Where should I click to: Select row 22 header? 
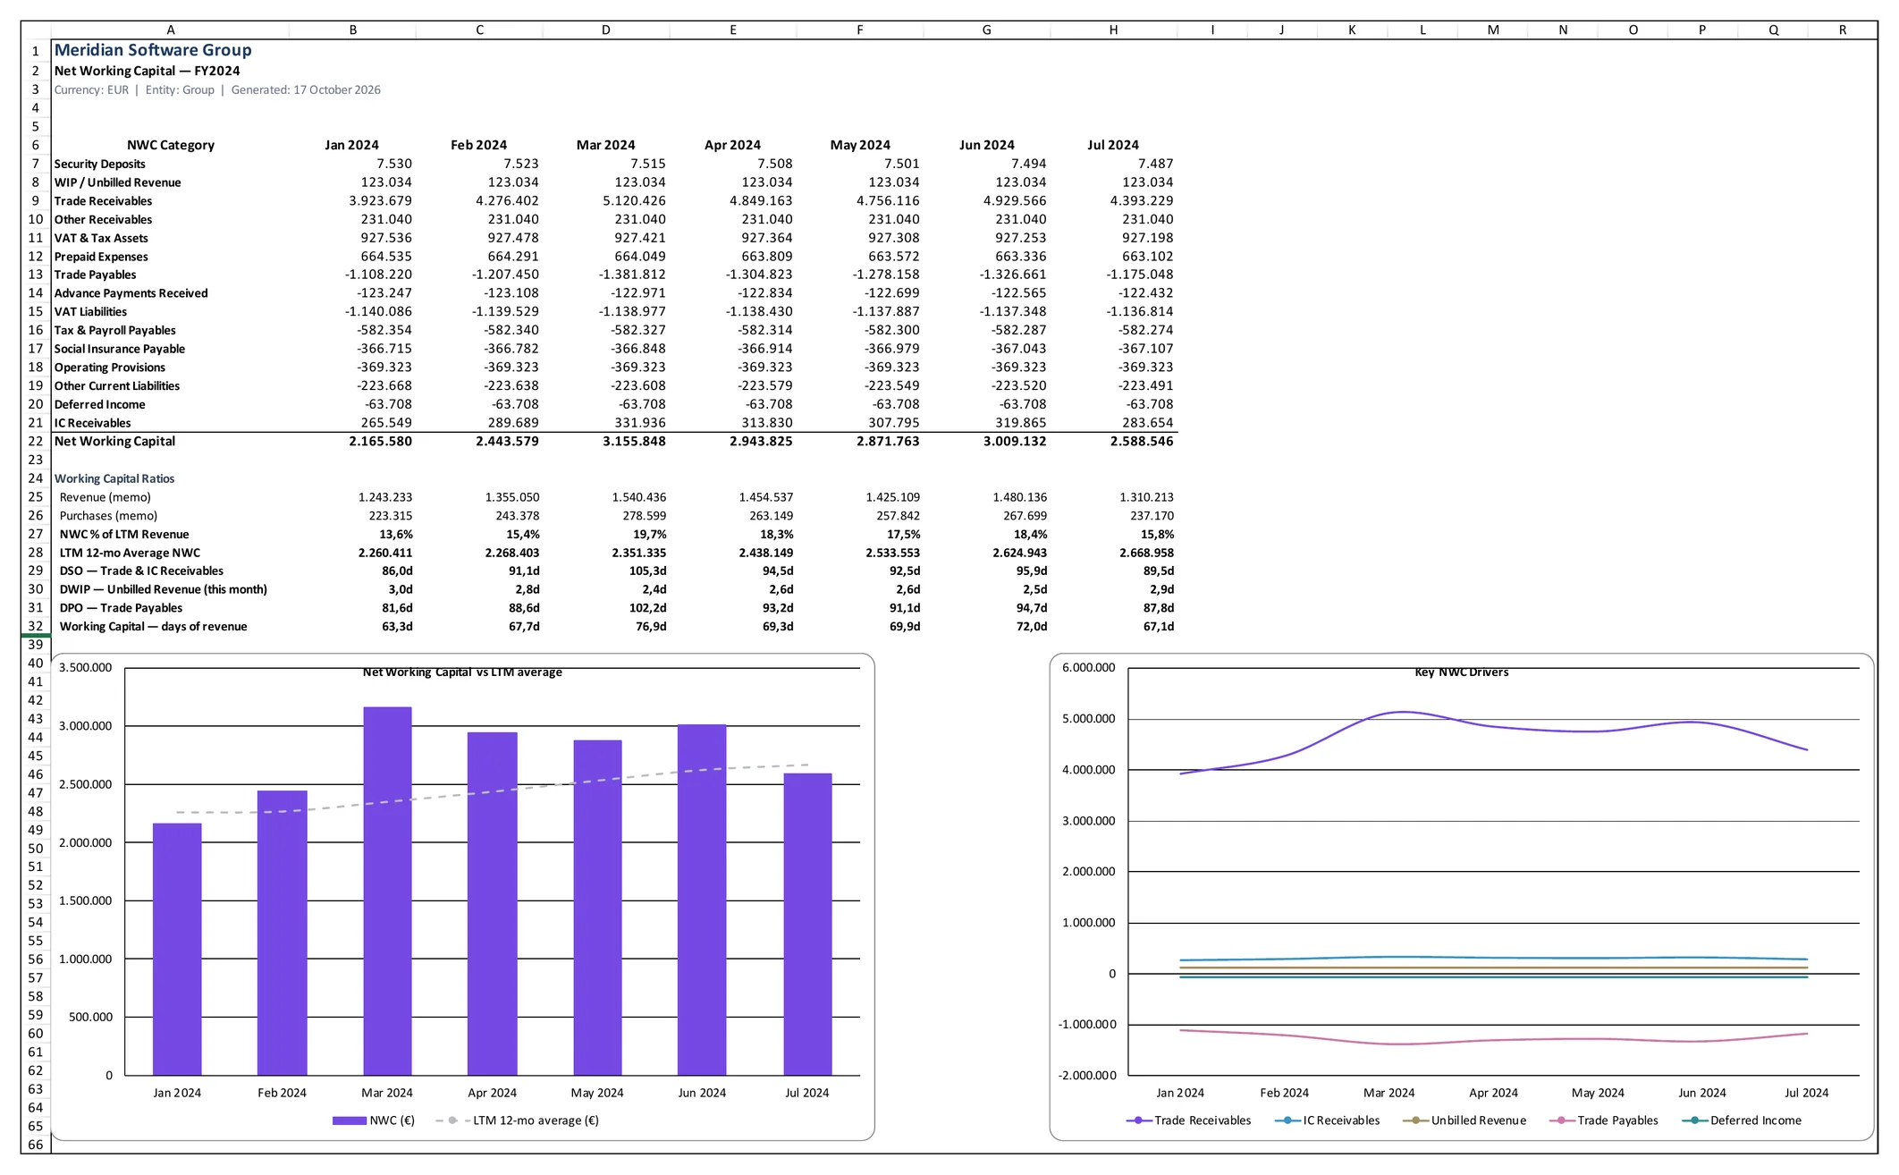pos(36,441)
